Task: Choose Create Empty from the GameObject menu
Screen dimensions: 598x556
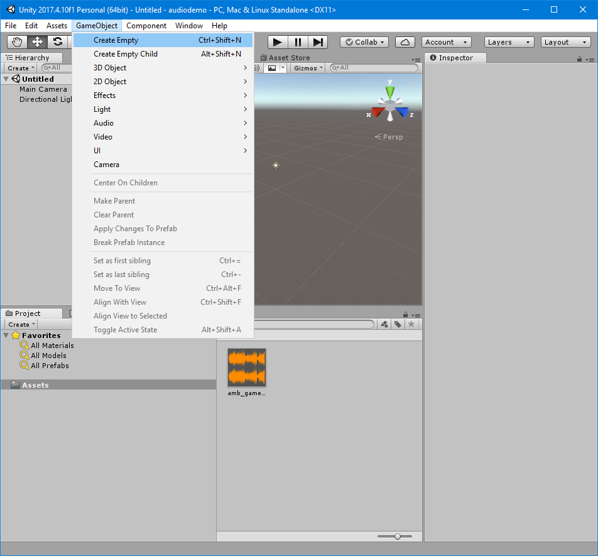Action: [x=163, y=40]
